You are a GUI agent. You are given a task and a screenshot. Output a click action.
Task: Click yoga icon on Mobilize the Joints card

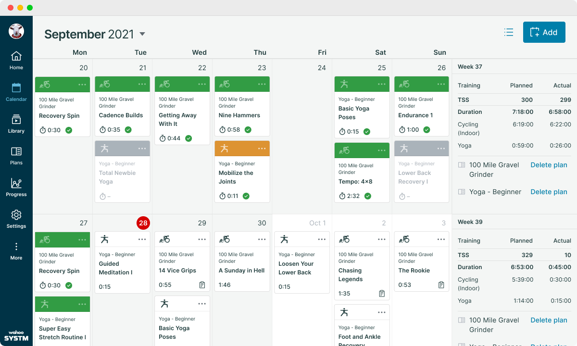(224, 148)
